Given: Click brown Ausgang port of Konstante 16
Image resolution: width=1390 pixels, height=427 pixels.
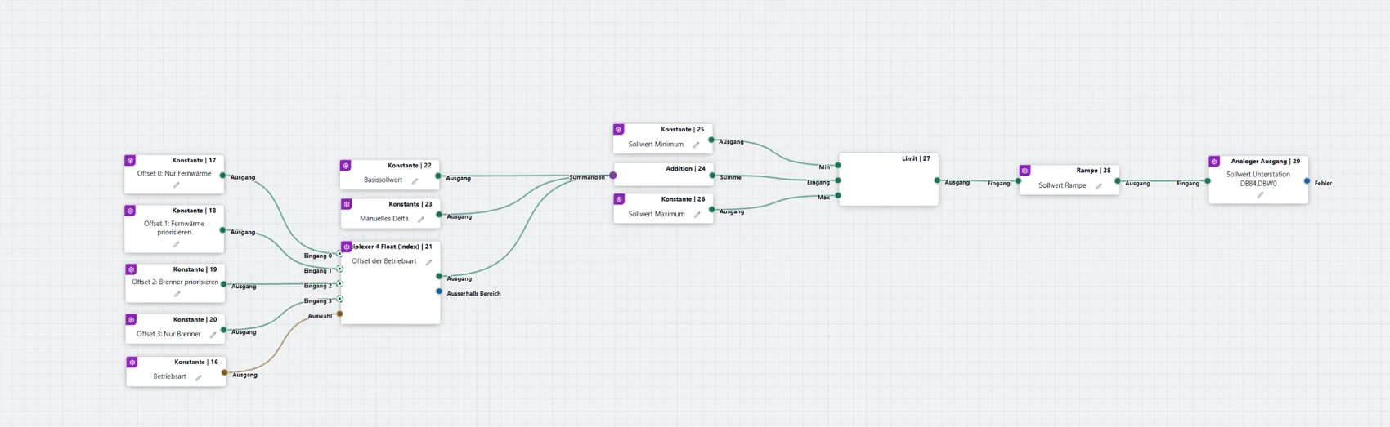Looking at the screenshot, I should click(x=225, y=373).
